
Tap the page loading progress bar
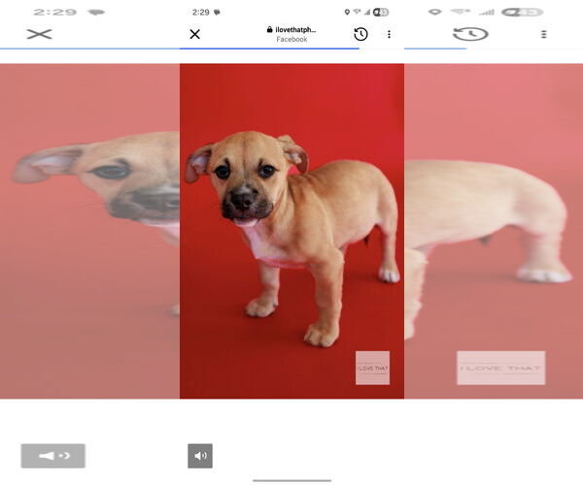coord(269,48)
